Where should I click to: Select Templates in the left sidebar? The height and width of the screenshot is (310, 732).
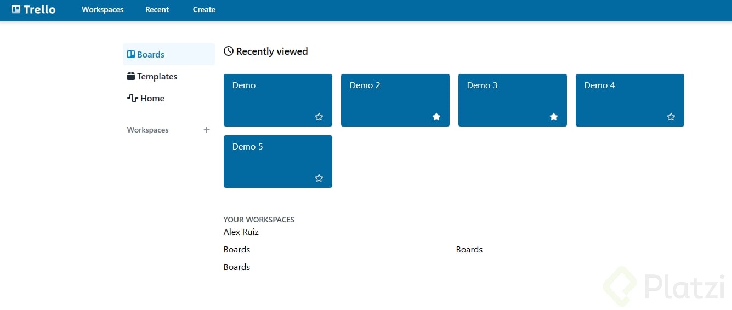click(157, 76)
